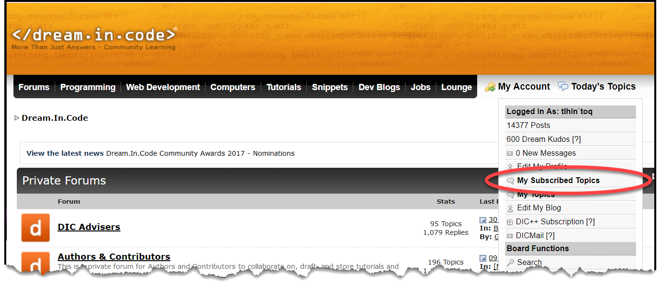Viewport: 661px width, 288px height.
Task: Open Dev Blogs from nav bar
Action: click(379, 87)
